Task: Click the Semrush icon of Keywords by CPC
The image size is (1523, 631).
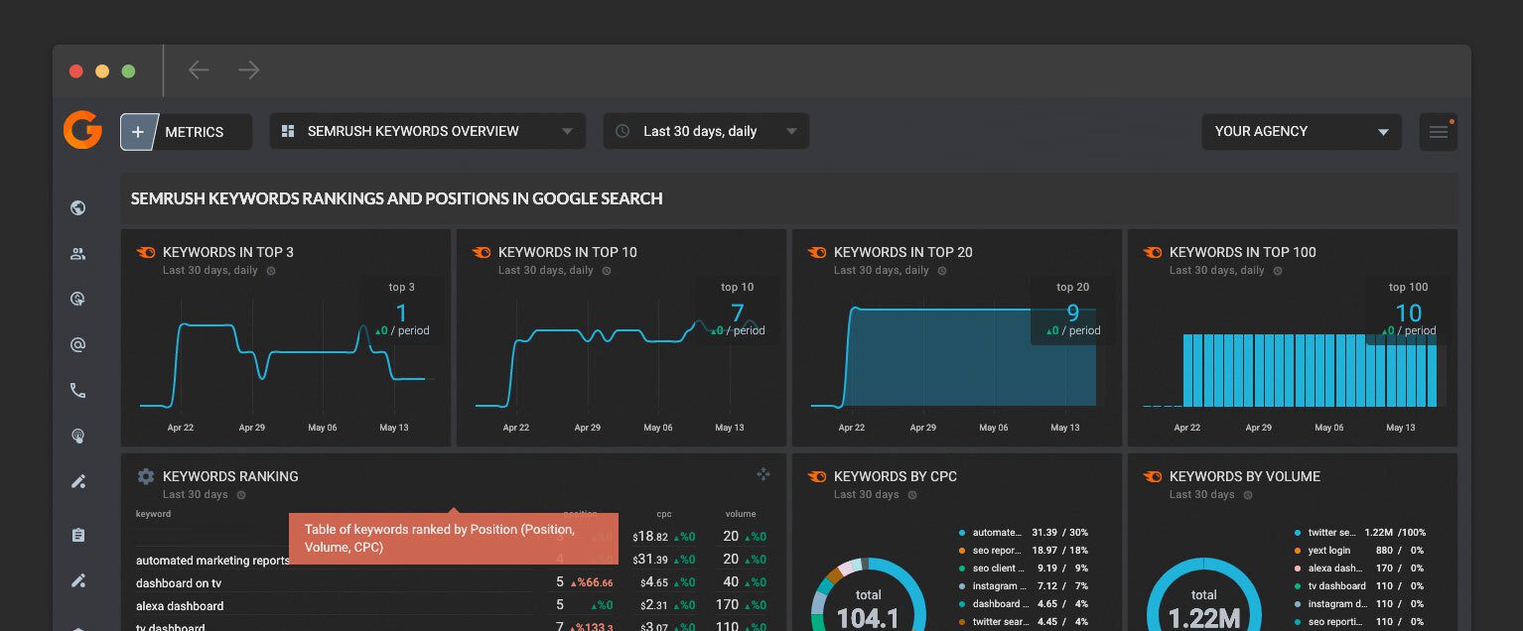Action: 817,476
